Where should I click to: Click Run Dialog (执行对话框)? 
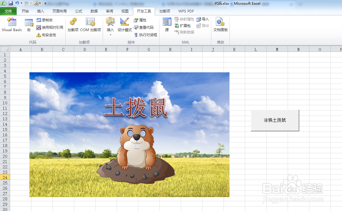(145, 35)
